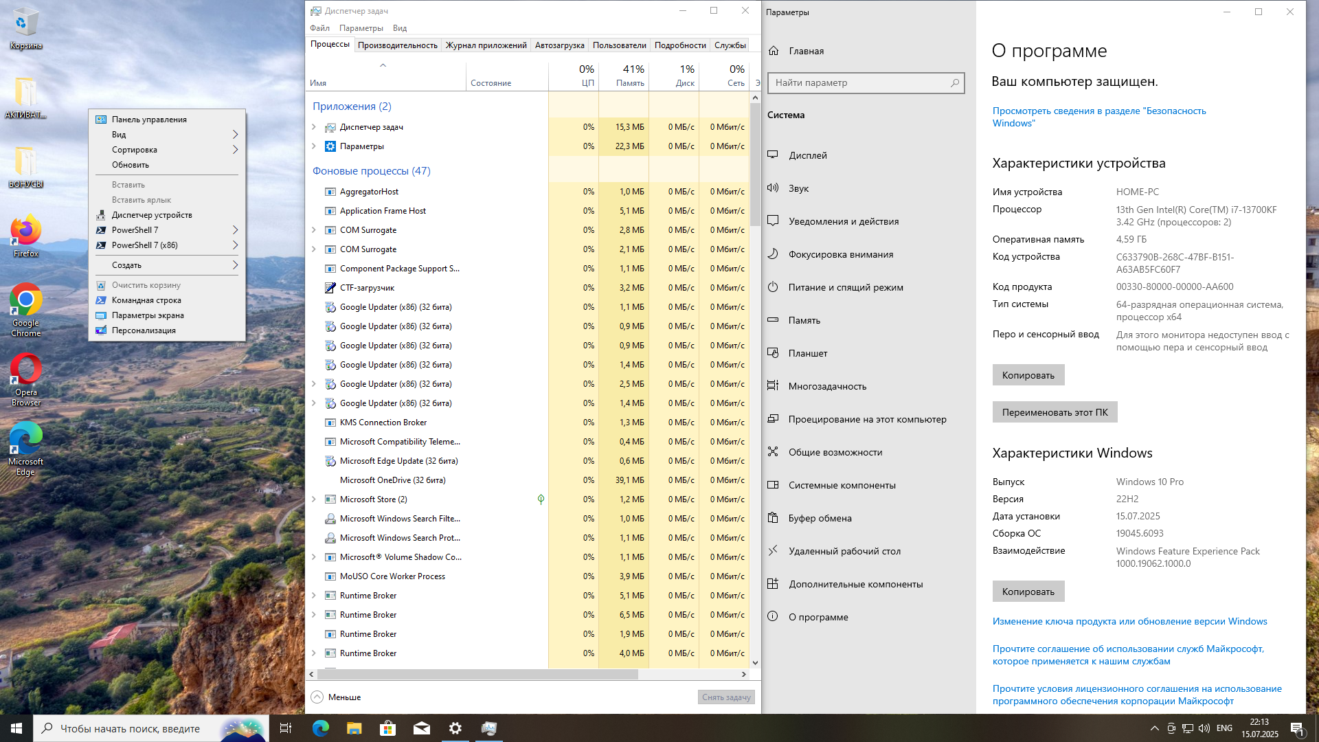Open the Файл menu in Task Manager

[319, 28]
